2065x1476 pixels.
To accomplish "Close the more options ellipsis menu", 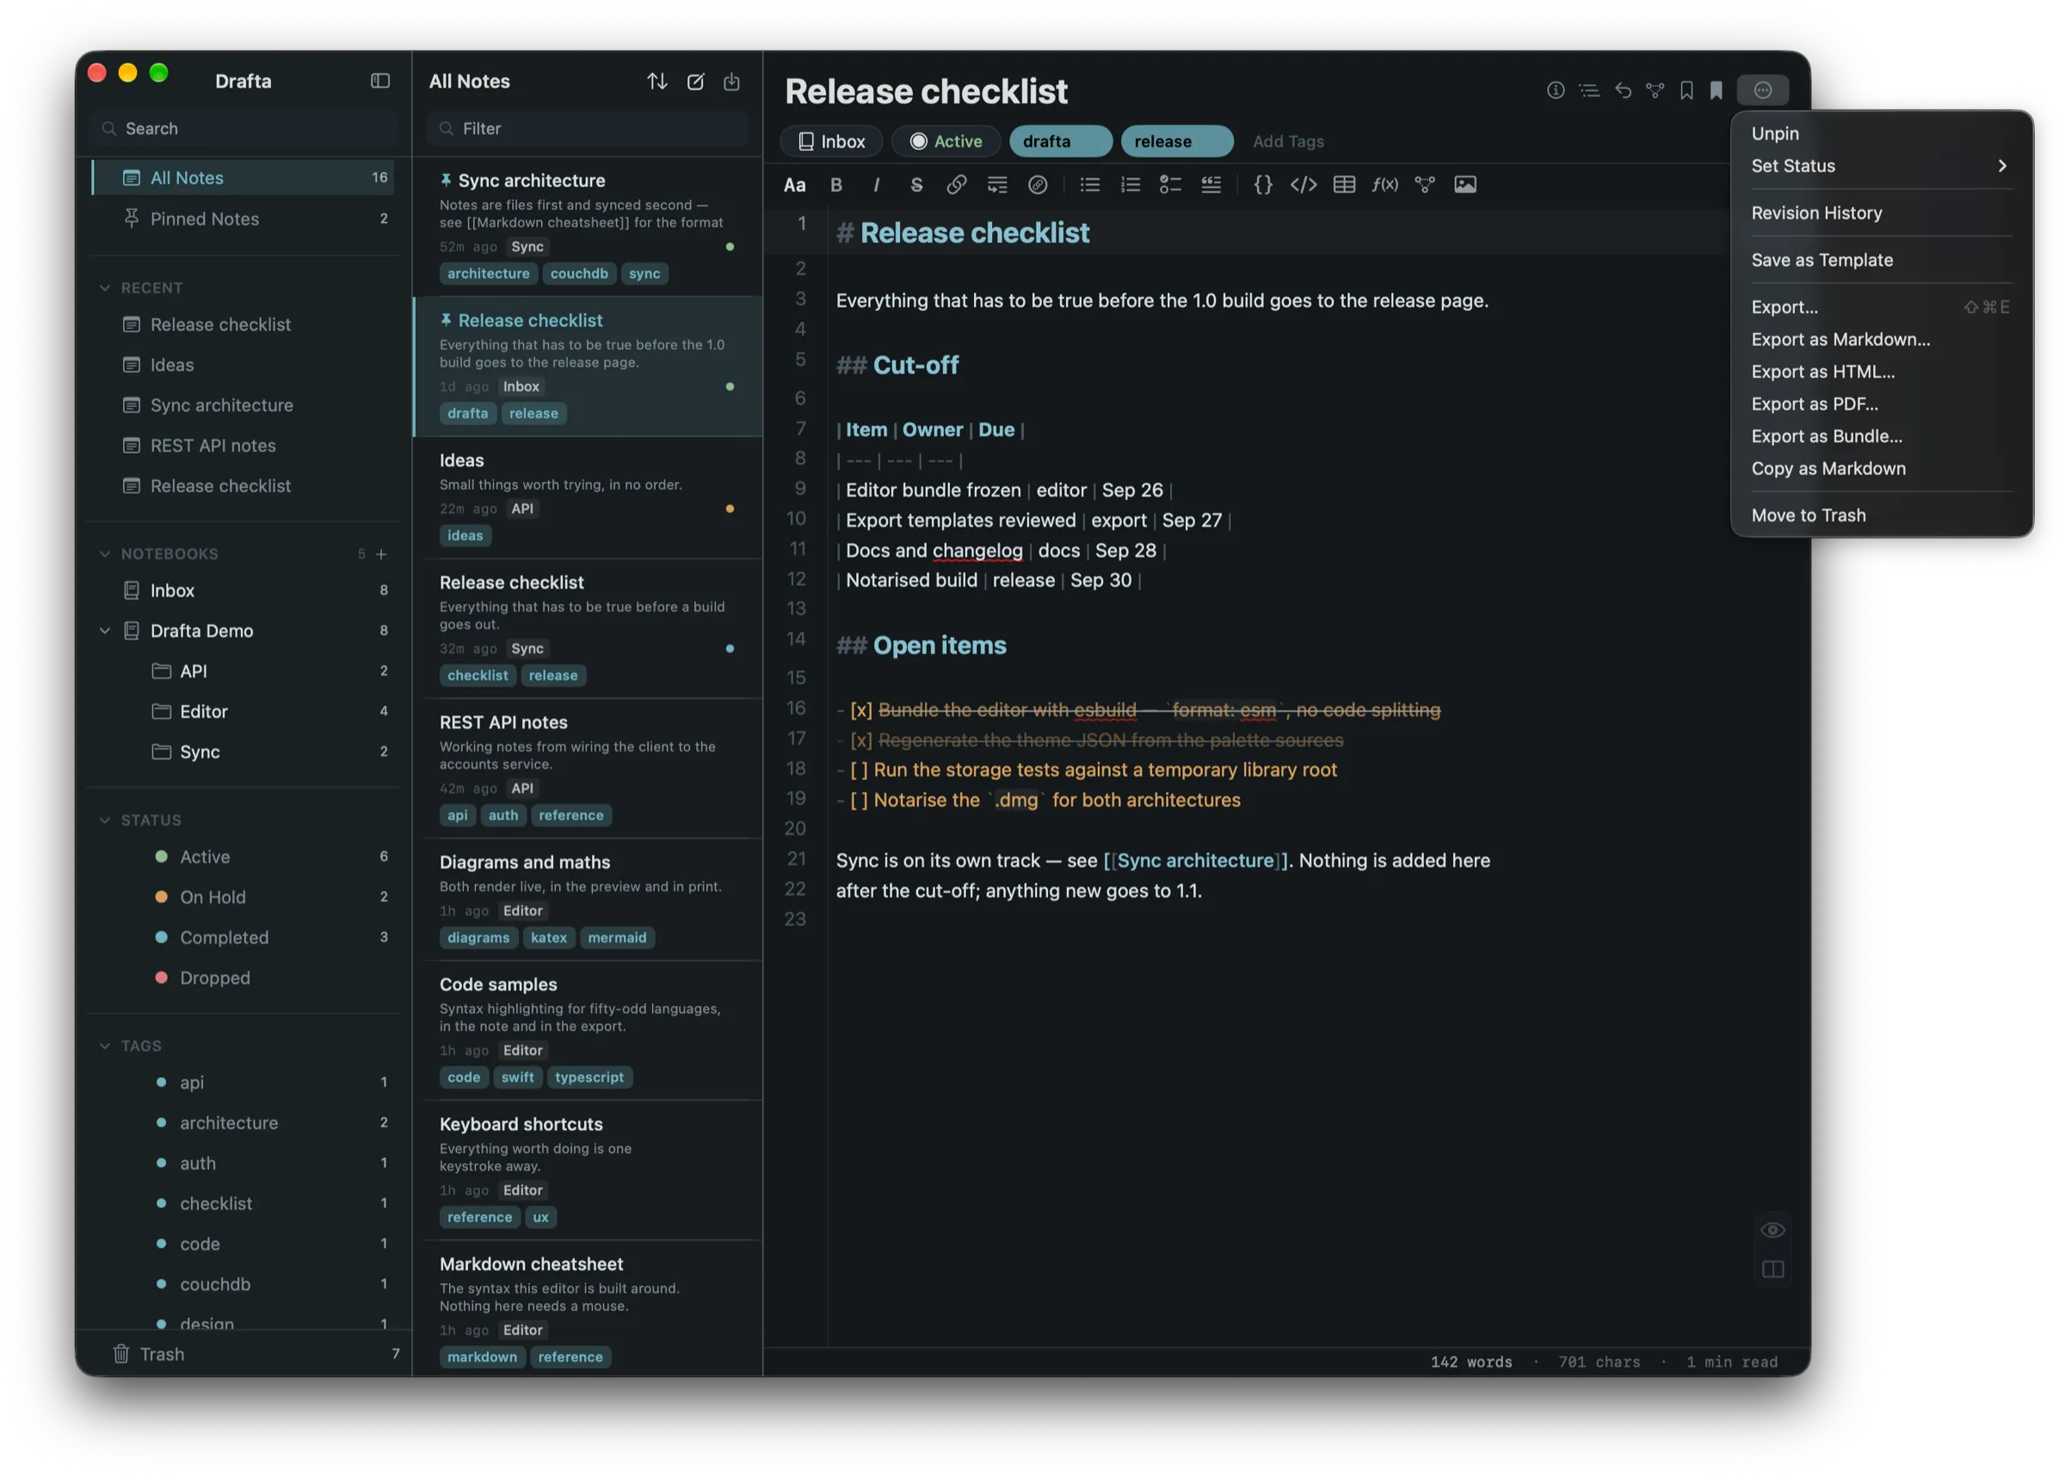I will [1762, 90].
